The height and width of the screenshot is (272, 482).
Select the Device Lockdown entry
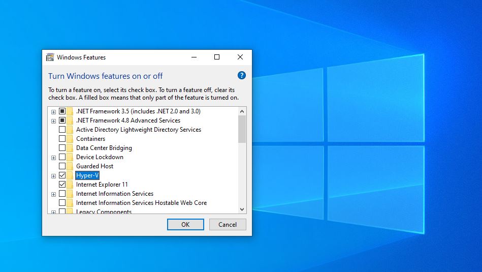click(100, 157)
